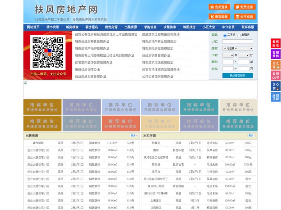Open 城市危险房屋管理规定 link
281x210 pixels.
click(158, 48)
